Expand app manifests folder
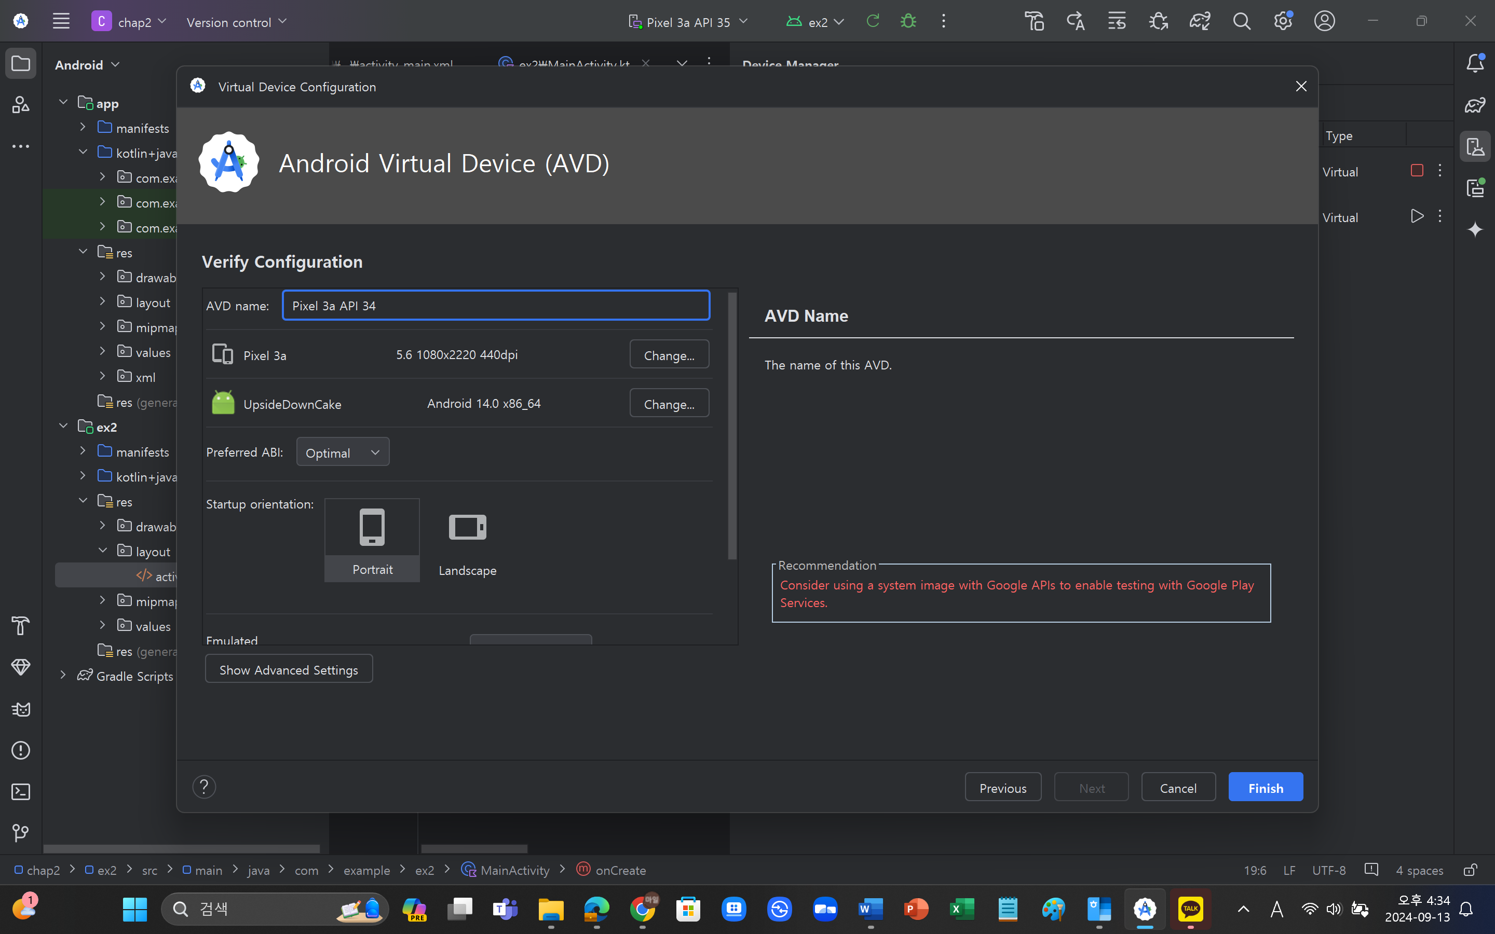Viewport: 1495px width, 934px height. (x=83, y=127)
